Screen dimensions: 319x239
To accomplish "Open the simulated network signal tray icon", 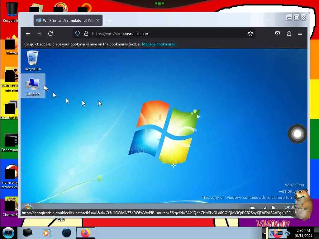I will pos(264,208).
